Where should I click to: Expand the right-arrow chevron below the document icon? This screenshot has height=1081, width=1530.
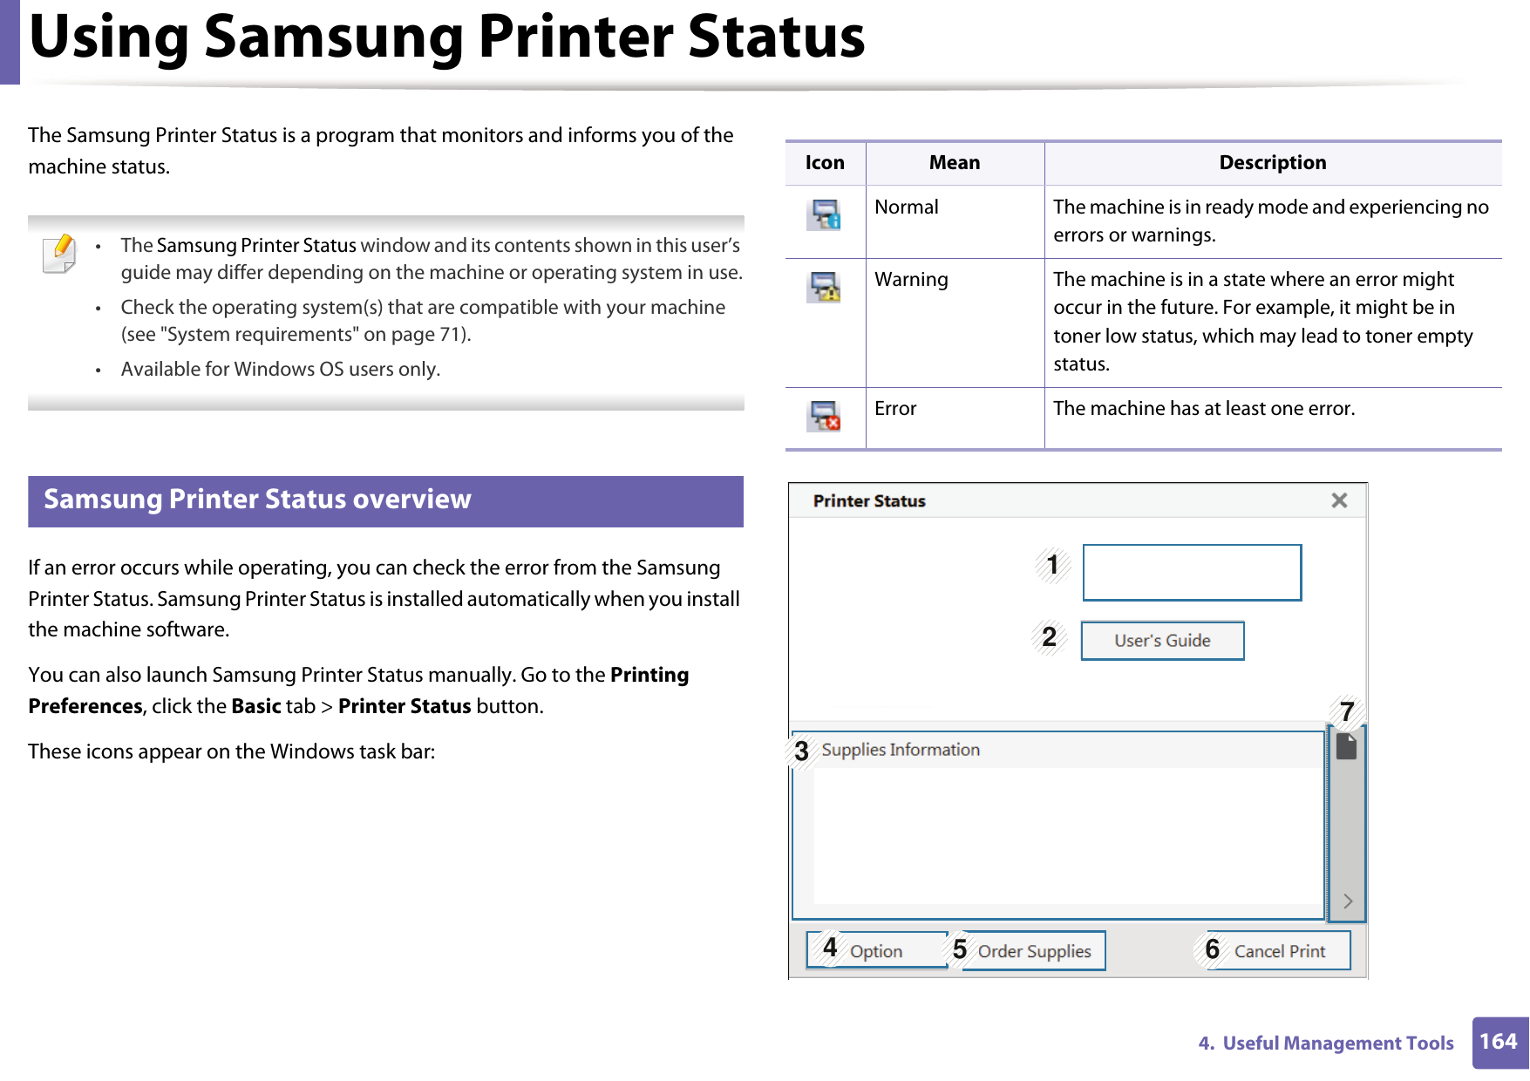point(1347,900)
